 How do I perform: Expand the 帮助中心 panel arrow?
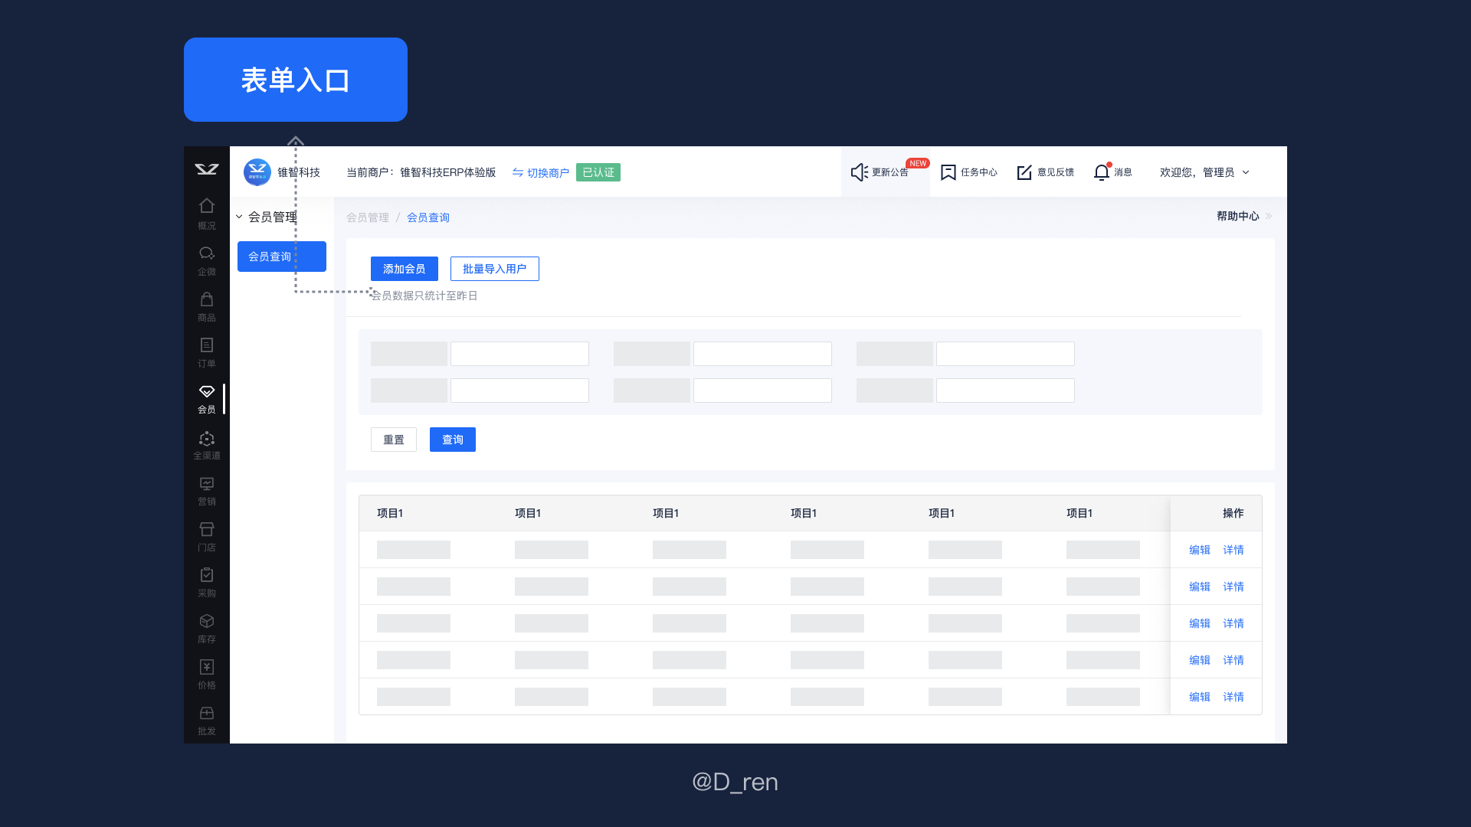coord(1269,216)
